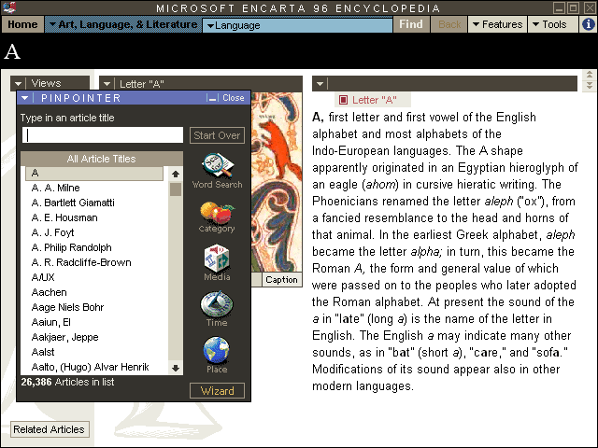The image size is (598, 448).
Task: Click the article scroll down double arrow
Action: [x=590, y=85]
